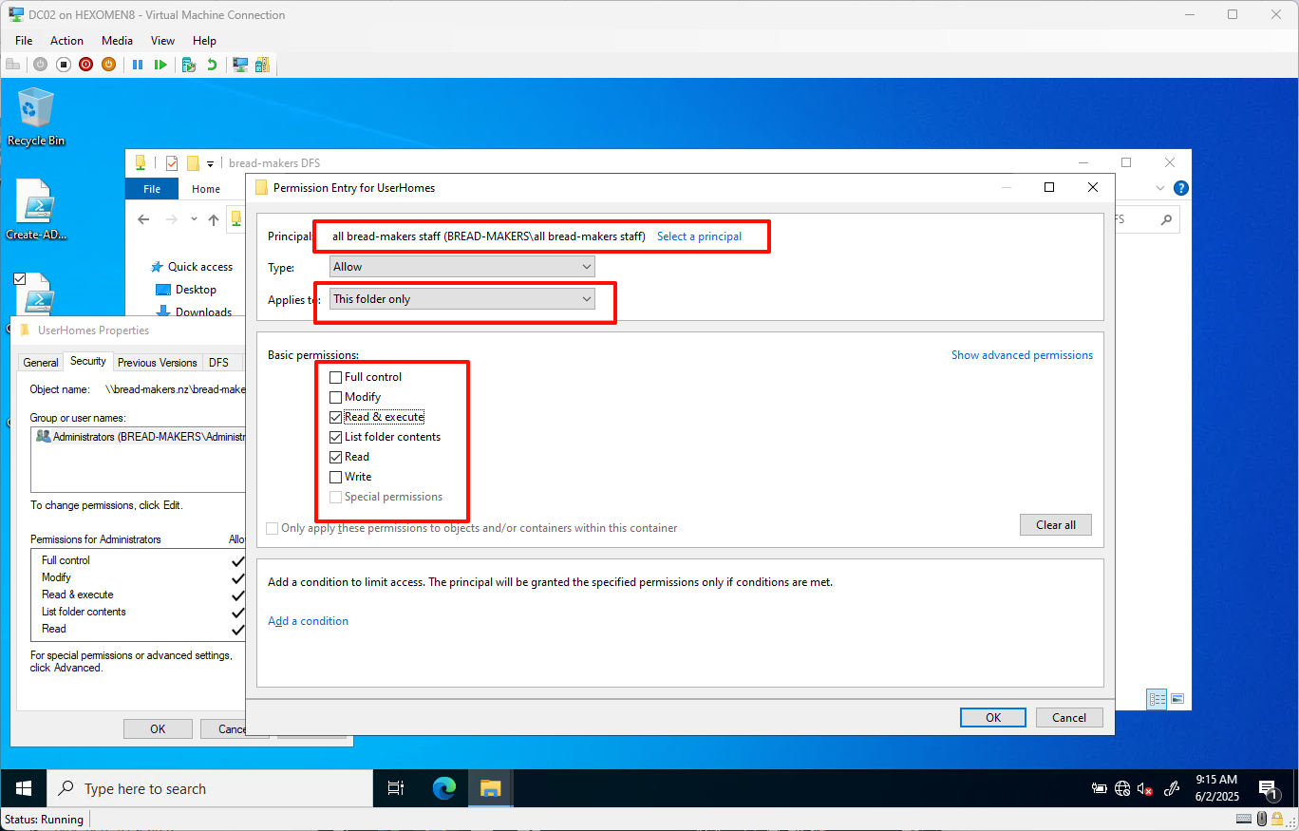Click the search magnifier in Explorer window
Viewport: 1299px width, 831px height.
(1167, 219)
